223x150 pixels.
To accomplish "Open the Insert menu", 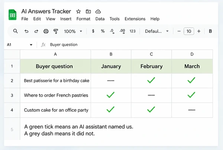I will tap(66, 19).
